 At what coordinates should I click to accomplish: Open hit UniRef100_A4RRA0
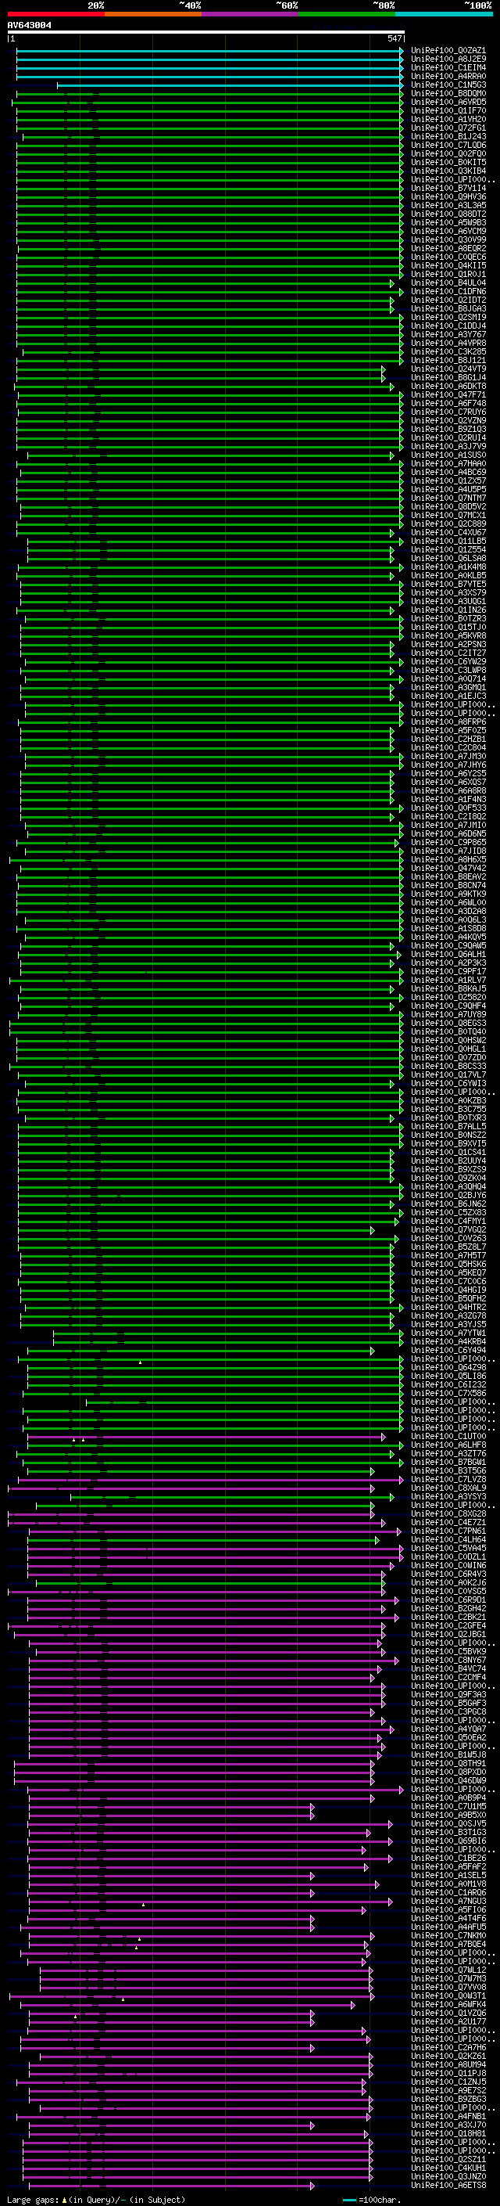[x=448, y=76]
